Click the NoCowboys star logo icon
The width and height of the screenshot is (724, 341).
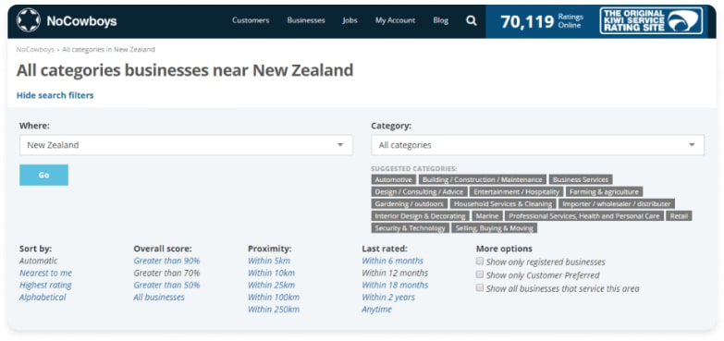click(x=28, y=20)
